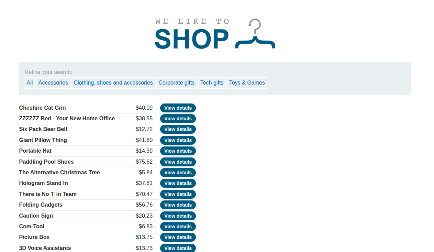Select the Portable Hat product name
Image resolution: width=434 pixels, height=252 pixels.
35,151
